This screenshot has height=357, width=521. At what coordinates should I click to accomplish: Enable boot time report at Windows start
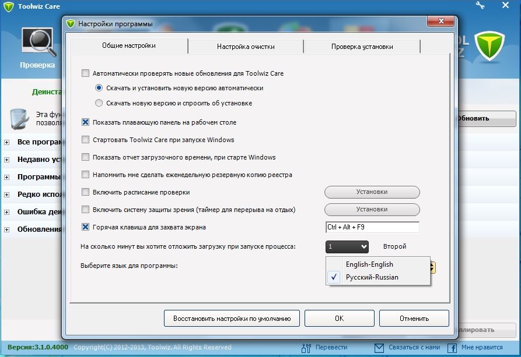pyautogui.click(x=85, y=157)
